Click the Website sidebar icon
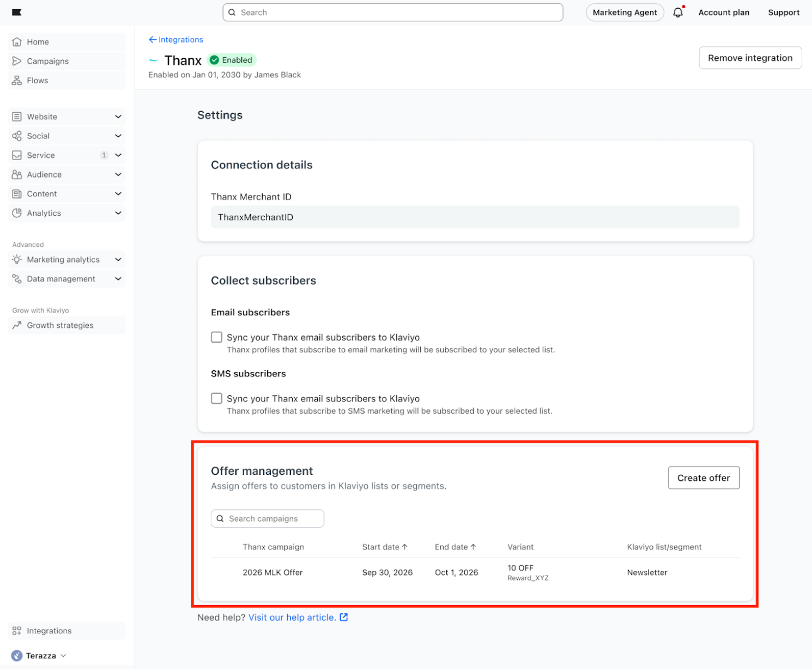 pos(17,117)
